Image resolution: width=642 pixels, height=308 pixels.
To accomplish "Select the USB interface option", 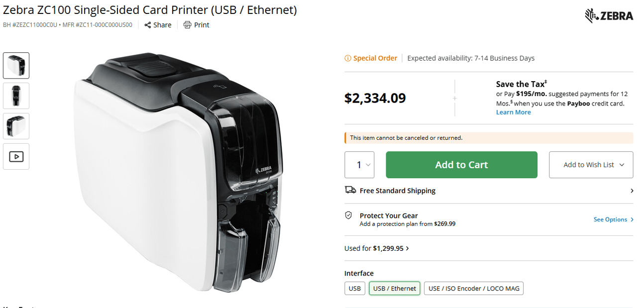I will [x=354, y=288].
